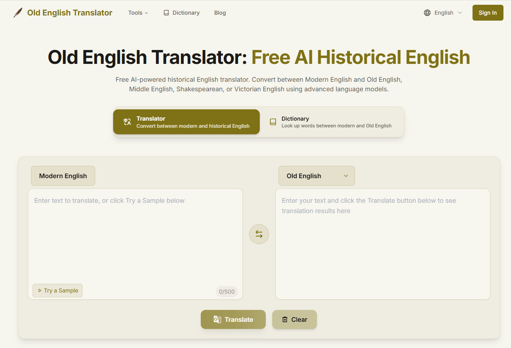Viewport: 511px width, 348px height.
Task: Click the 0/500 character counter
Action: pos(227,292)
